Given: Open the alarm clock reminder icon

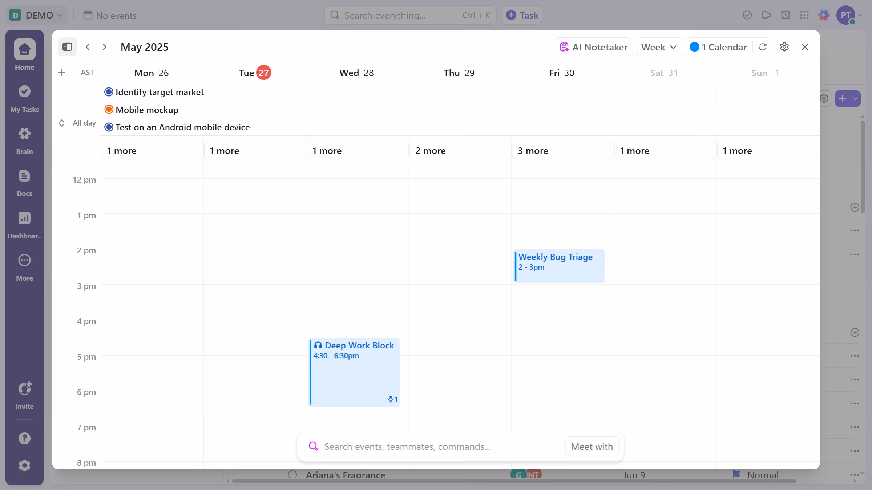Looking at the screenshot, I should (x=786, y=15).
